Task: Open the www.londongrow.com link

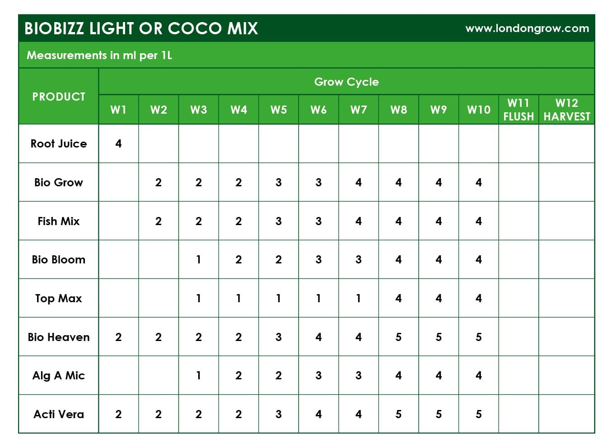Action: tap(527, 28)
